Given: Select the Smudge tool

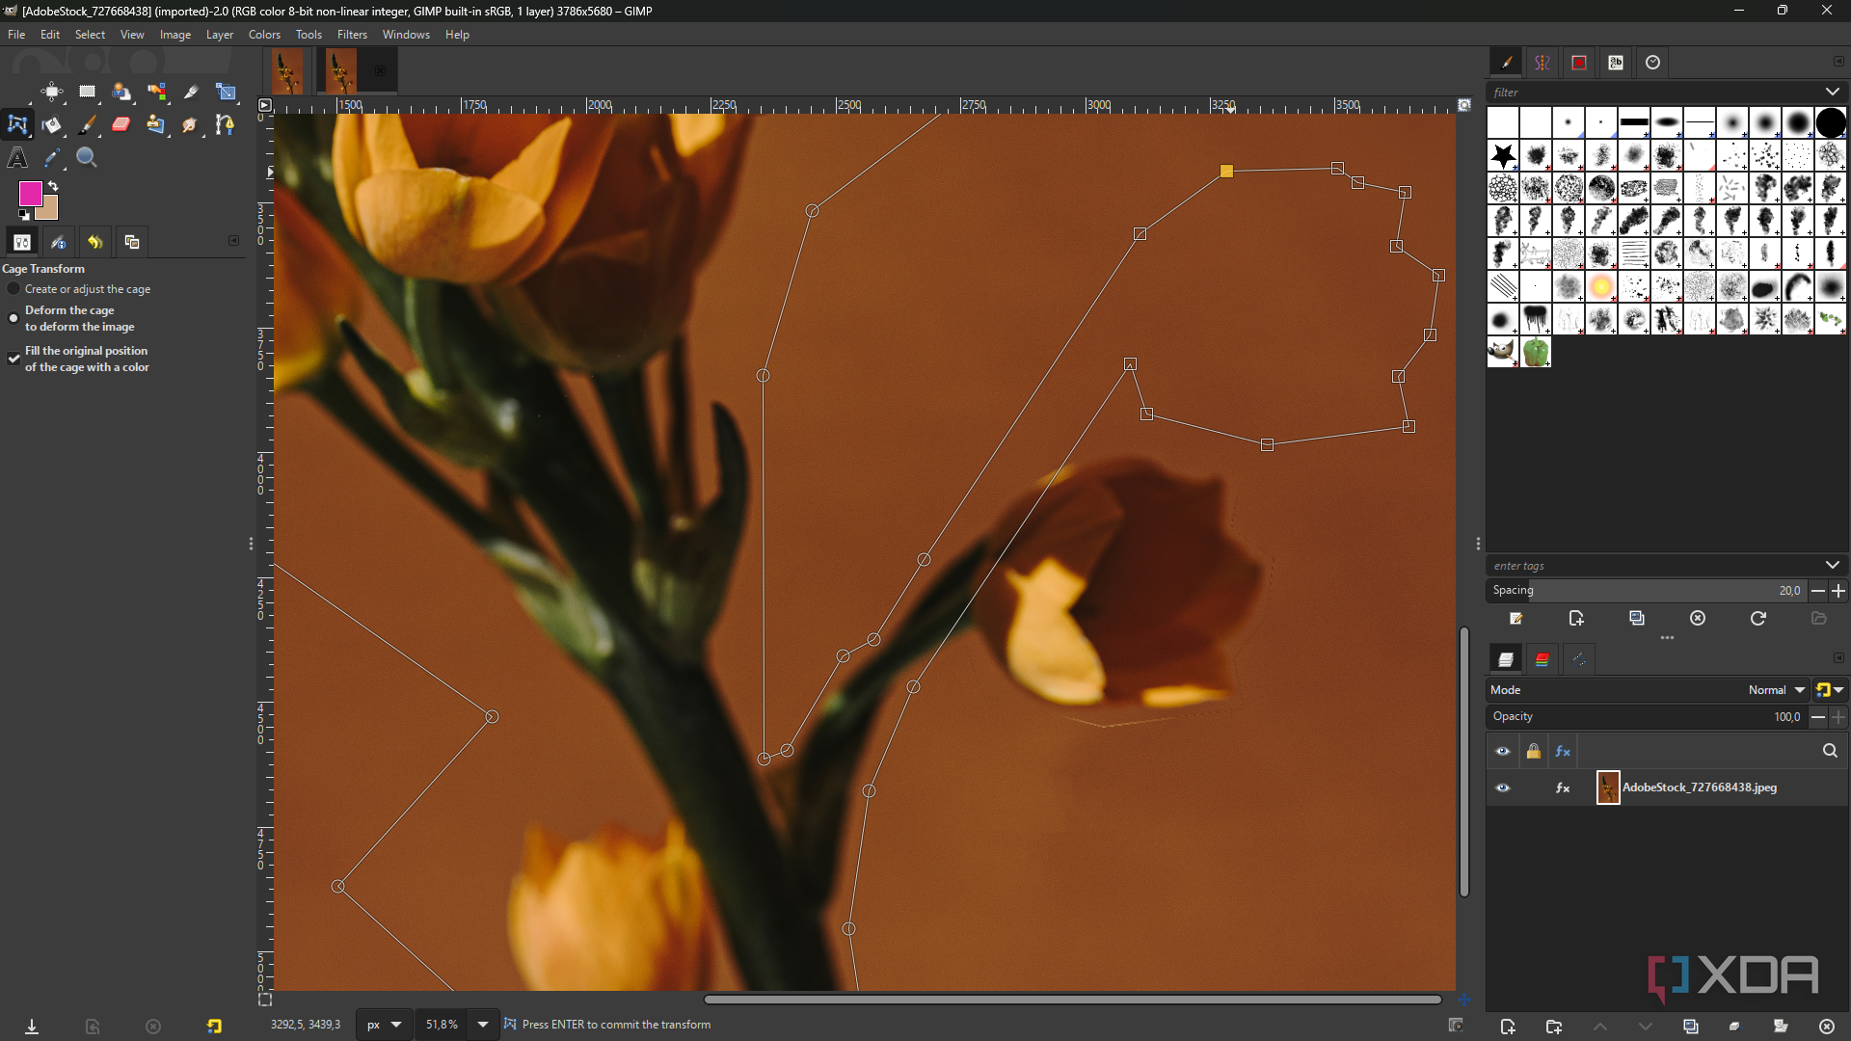Looking at the screenshot, I should click(191, 124).
